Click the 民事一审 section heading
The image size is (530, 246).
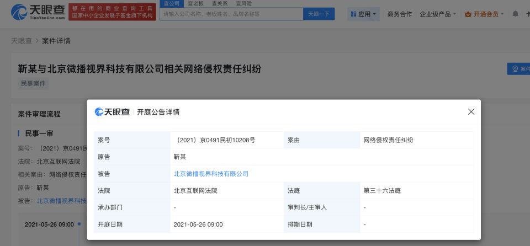click(39, 133)
